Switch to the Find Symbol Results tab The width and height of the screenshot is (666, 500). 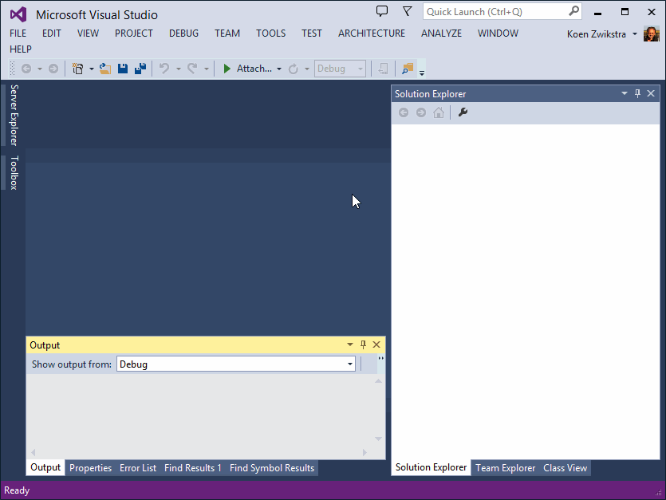[x=272, y=468]
